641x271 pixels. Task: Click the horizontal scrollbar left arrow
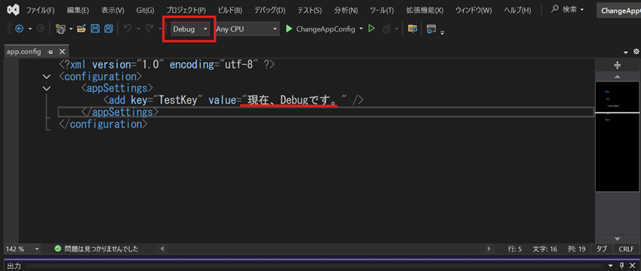click(x=162, y=248)
